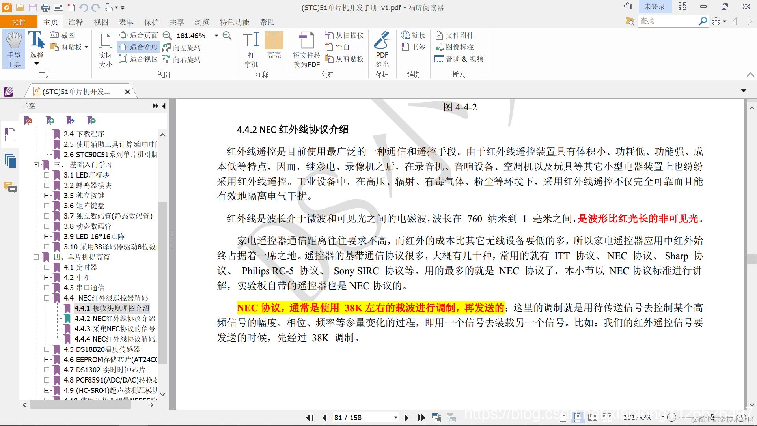This screenshot has width=757, height=426.
Task: Collapse the 4.4 NEC bookmark node
Action: (47, 298)
